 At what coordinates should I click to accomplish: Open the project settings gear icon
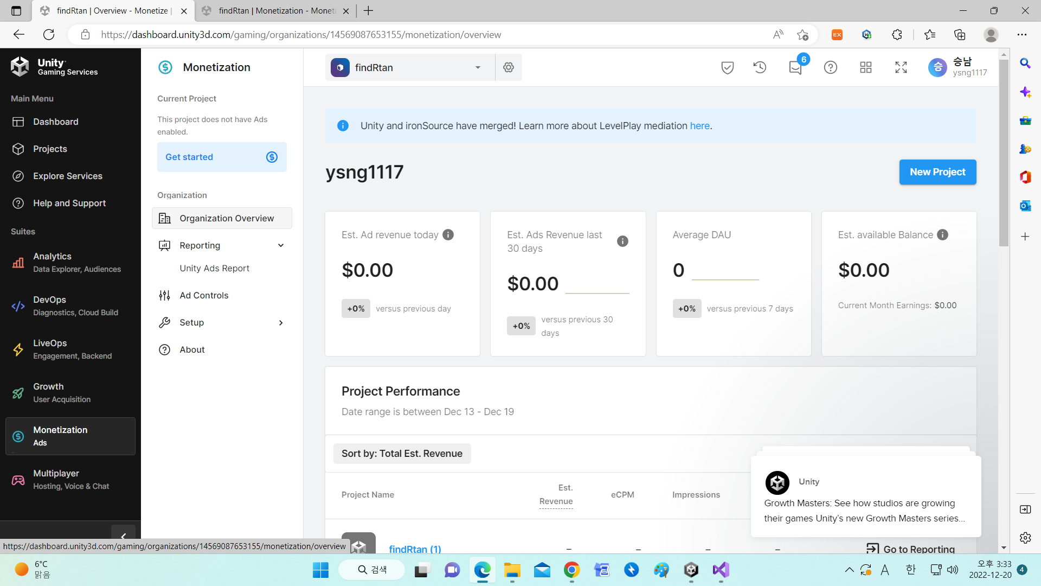tap(509, 67)
